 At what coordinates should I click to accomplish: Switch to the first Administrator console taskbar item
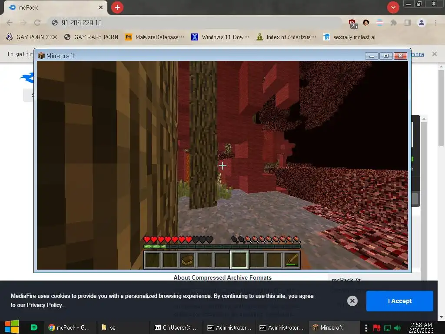pyautogui.click(x=229, y=327)
